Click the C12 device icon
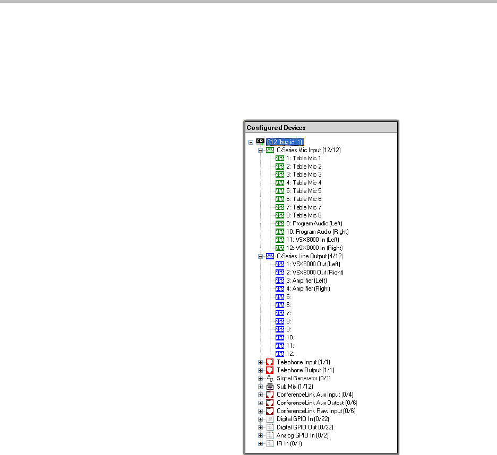The height and width of the screenshot is (455, 497). tap(260, 142)
